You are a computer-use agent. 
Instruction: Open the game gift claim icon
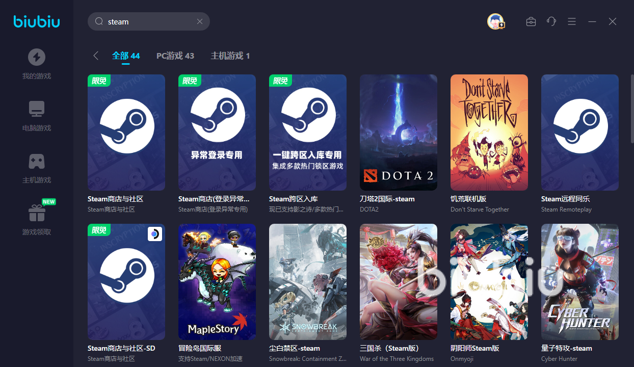36,213
